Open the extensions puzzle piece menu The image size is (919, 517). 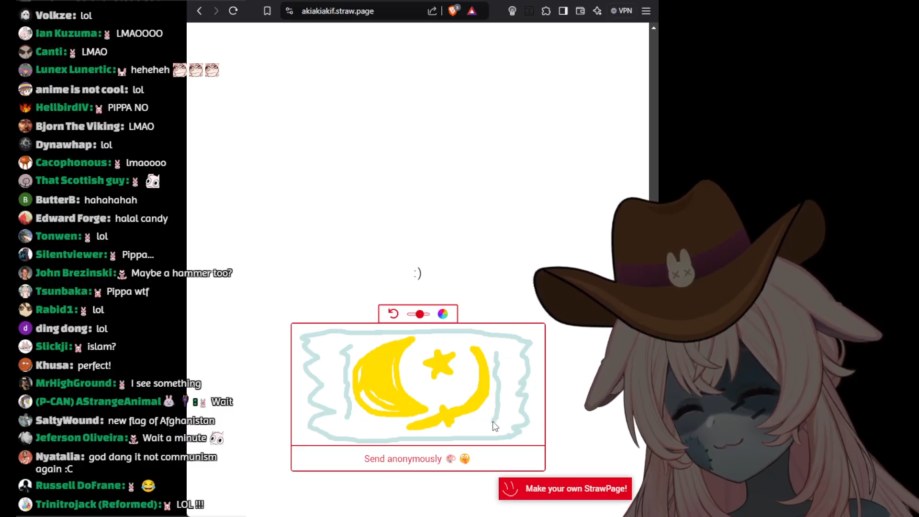[x=546, y=11]
